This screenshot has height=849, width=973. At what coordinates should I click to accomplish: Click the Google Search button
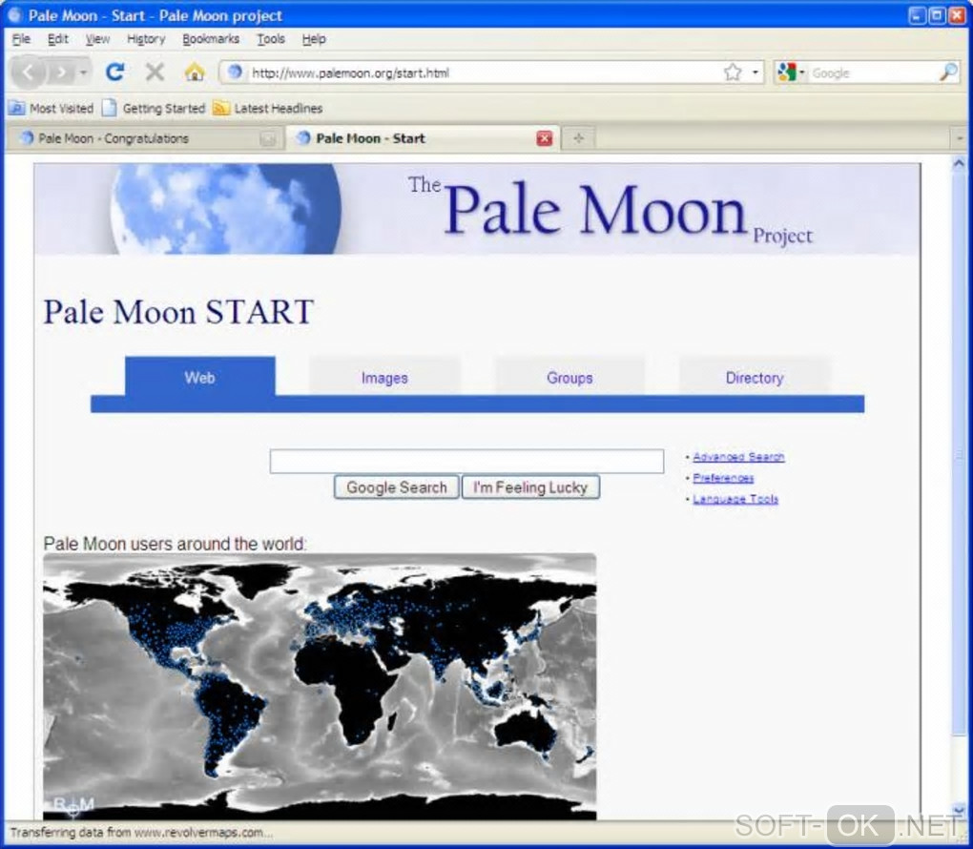[x=397, y=487]
